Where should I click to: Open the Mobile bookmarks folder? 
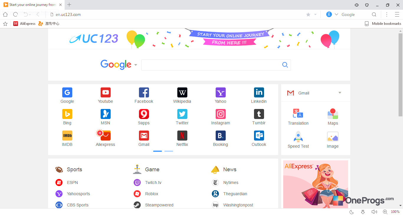(x=383, y=24)
